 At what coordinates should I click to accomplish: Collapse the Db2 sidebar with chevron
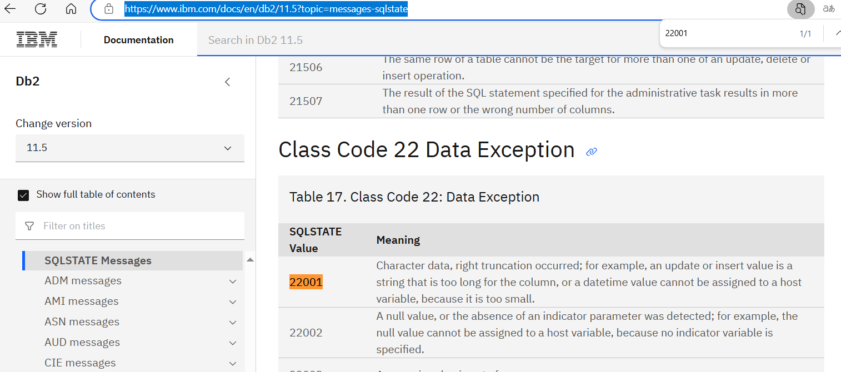point(227,82)
